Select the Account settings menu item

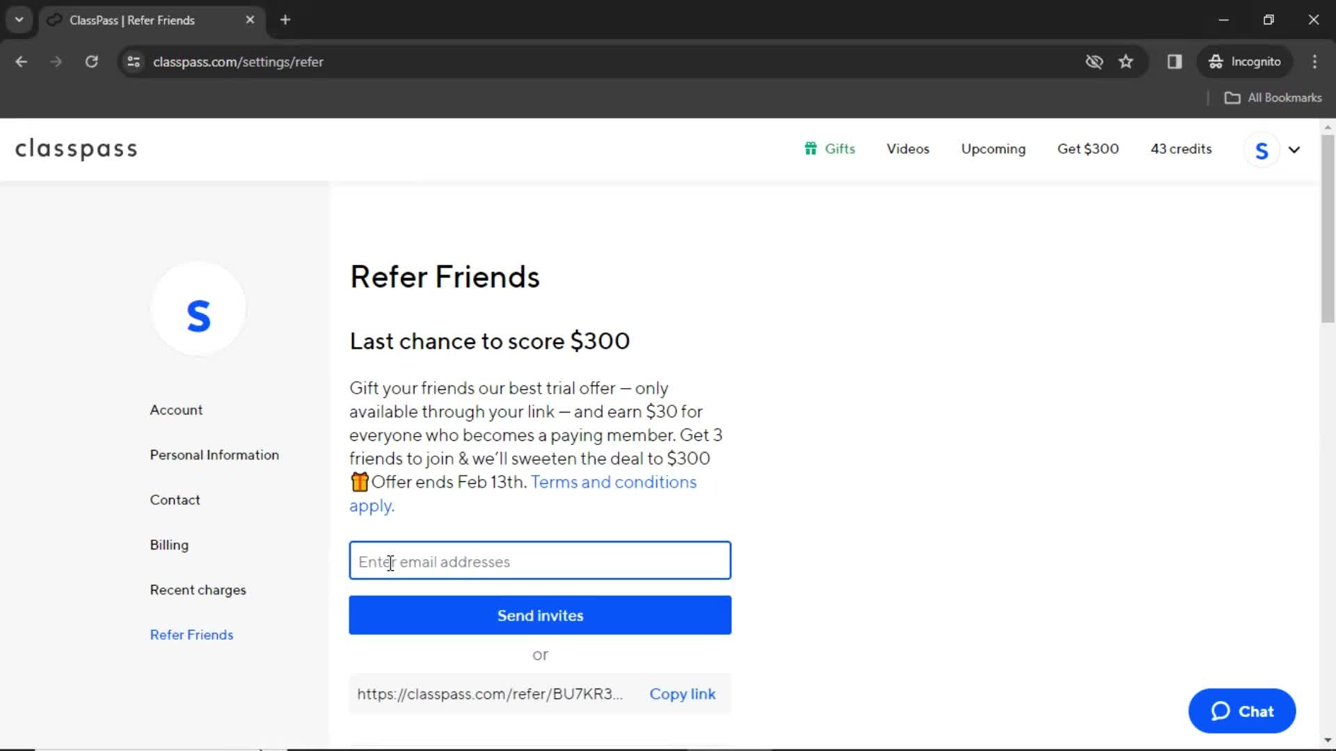coord(176,410)
